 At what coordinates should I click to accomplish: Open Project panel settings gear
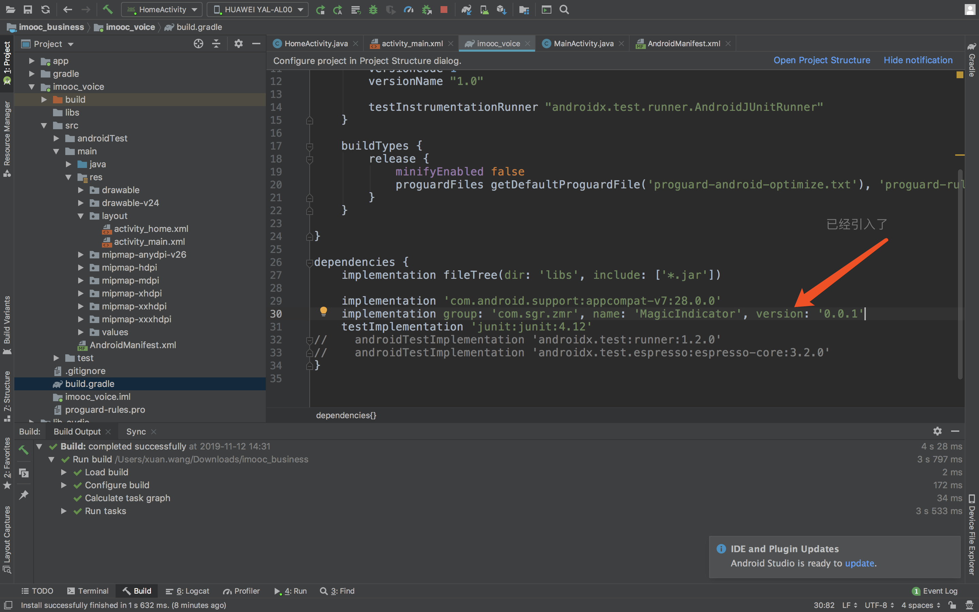pyautogui.click(x=238, y=44)
